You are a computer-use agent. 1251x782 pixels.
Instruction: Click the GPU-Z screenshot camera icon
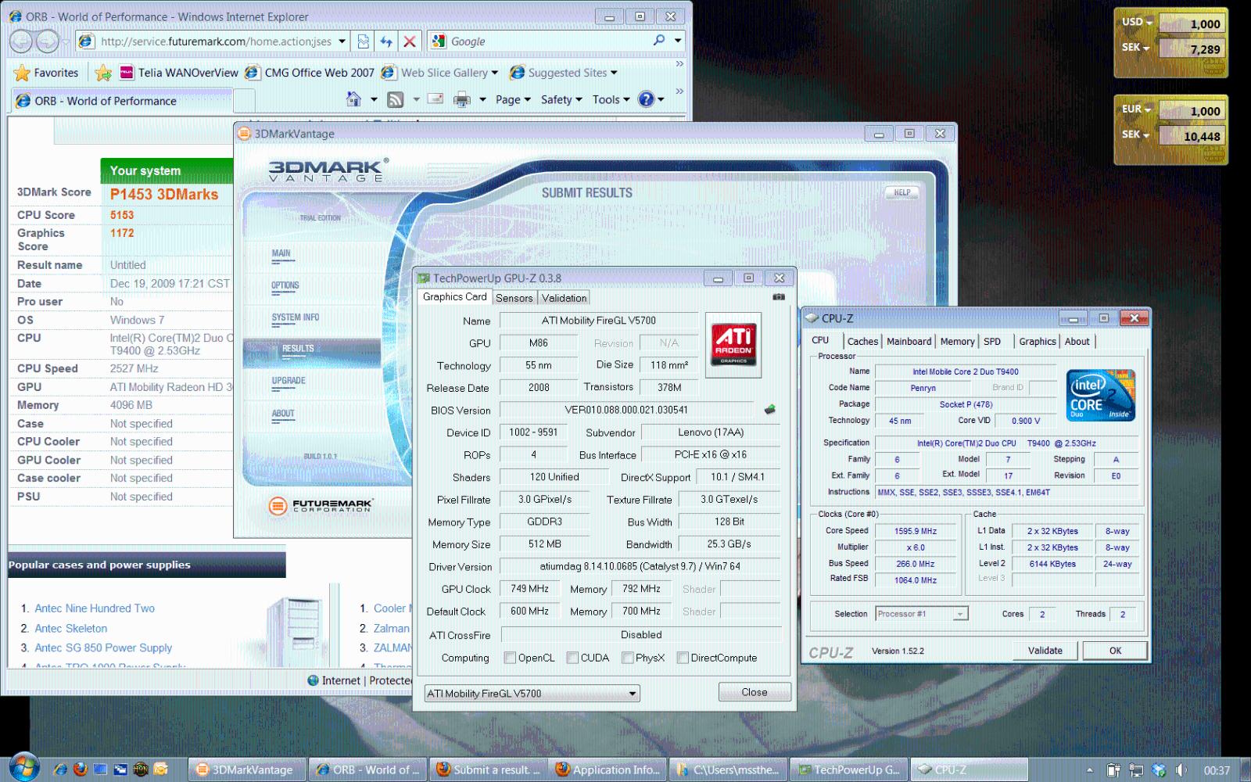point(779,297)
